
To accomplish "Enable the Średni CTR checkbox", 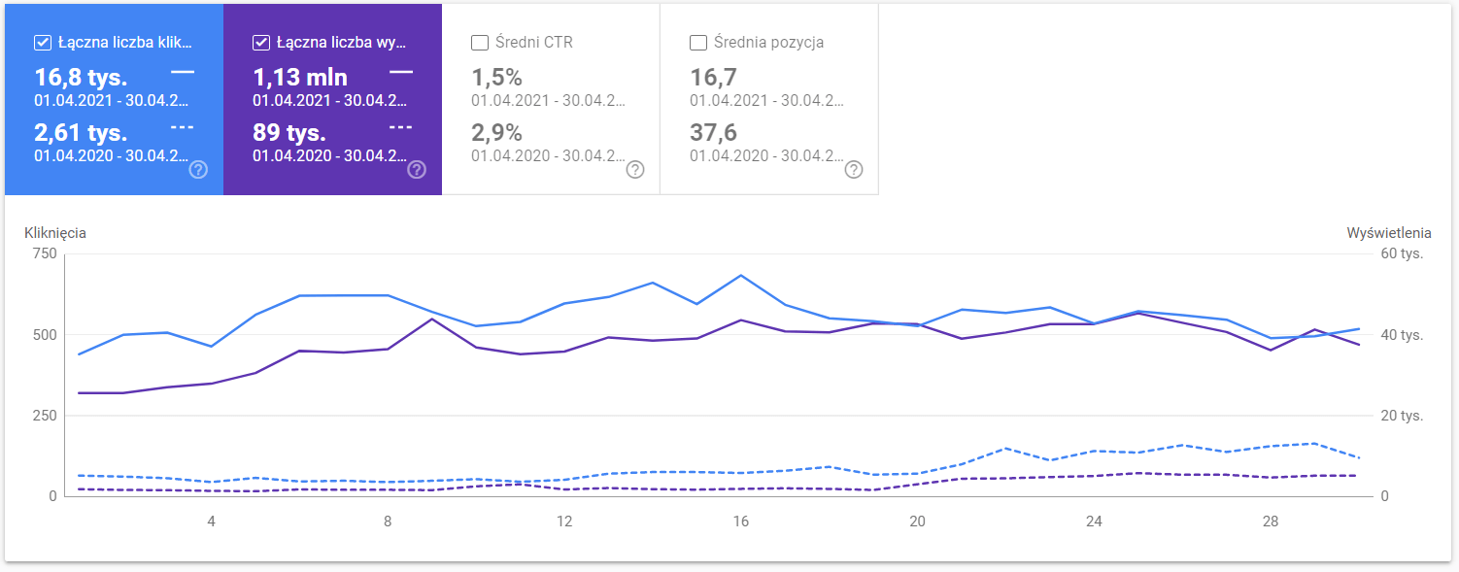I will (479, 43).
